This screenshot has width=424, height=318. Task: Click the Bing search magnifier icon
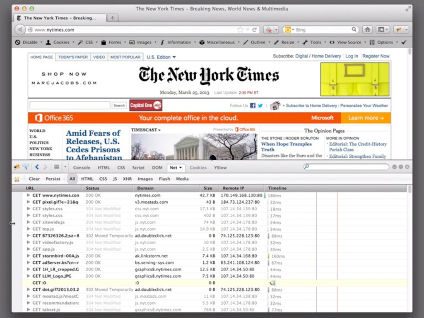[x=354, y=29]
